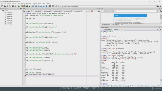Open editor options search icon
The height and width of the screenshot is (91, 162).
(x=99, y=11)
